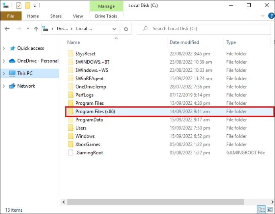Viewport: 275px width, 214px height.
Task: Click date 14/09/2022 9:11 am cell
Action: (190, 112)
